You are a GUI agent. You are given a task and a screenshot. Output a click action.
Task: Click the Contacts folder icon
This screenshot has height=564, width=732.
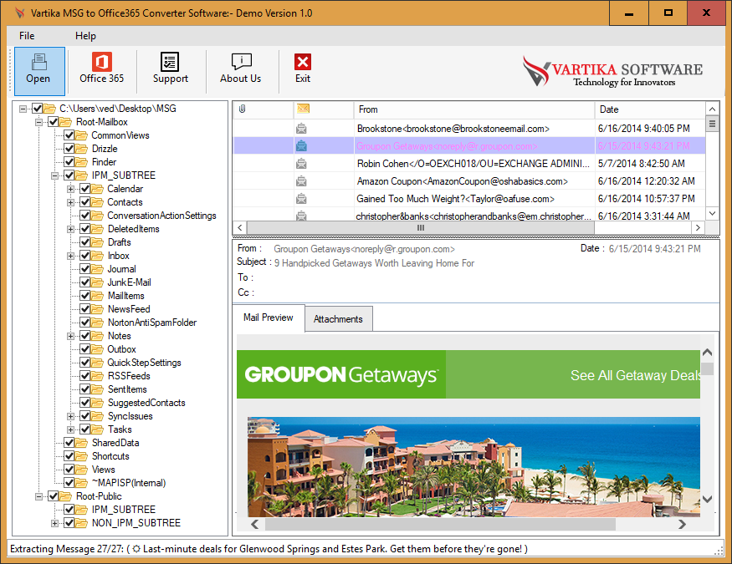pos(97,202)
